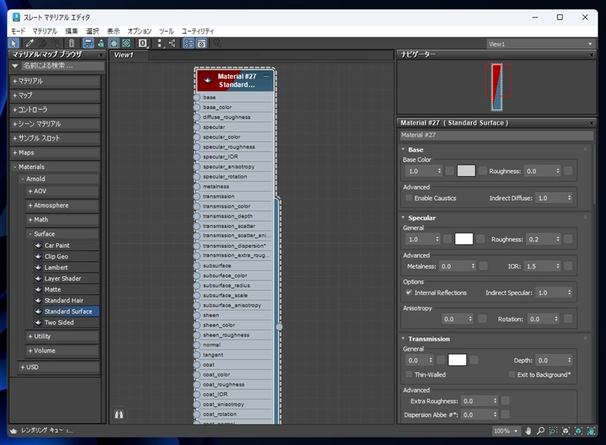Collapse the Arnold group
The image size is (606, 445).
(x=59, y=179)
